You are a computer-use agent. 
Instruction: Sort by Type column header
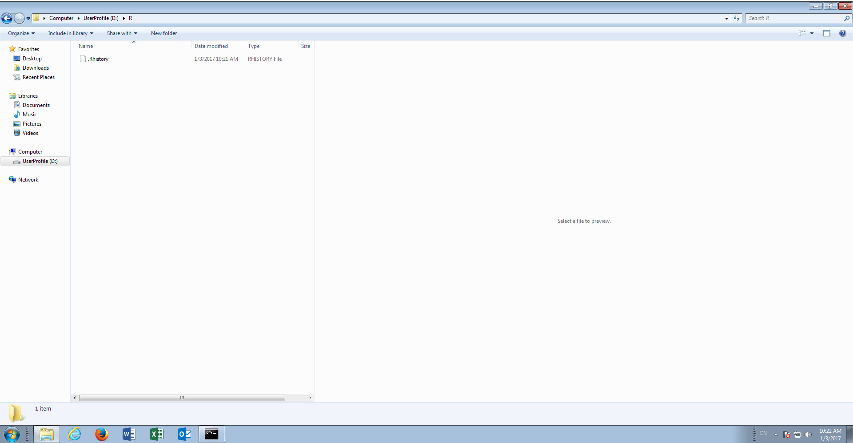point(271,46)
